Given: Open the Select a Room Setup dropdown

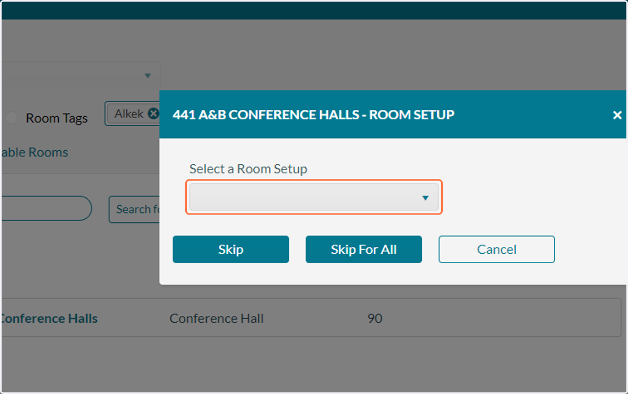Looking at the screenshot, I should (313, 197).
